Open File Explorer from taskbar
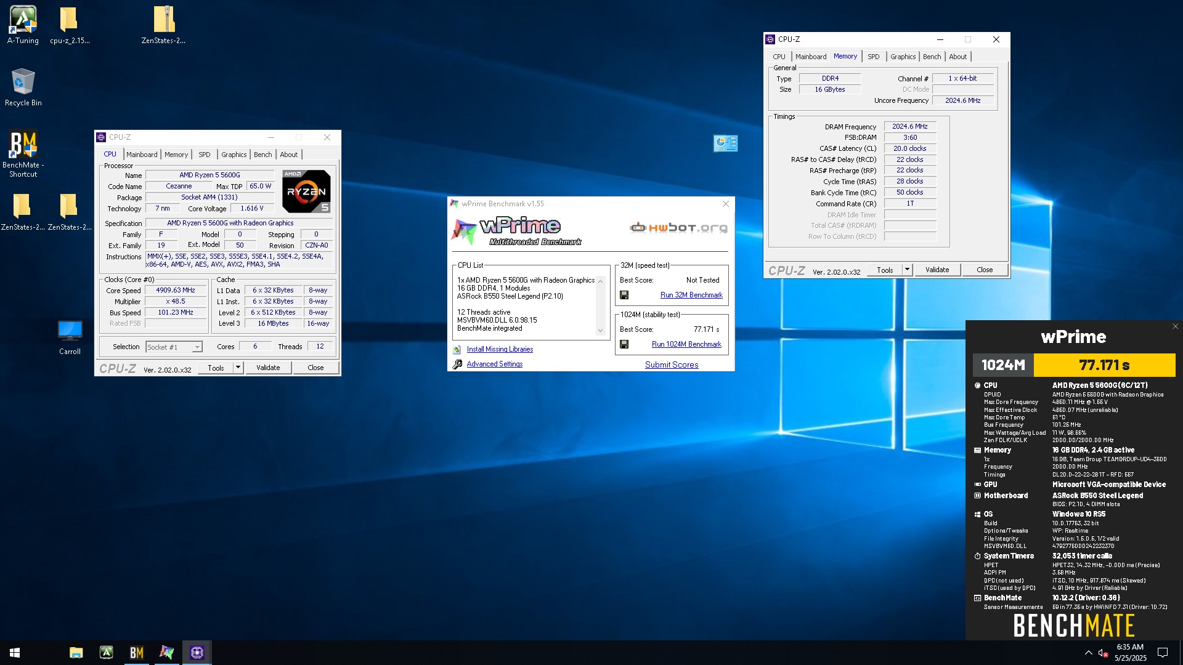The image size is (1183, 665). 76,653
